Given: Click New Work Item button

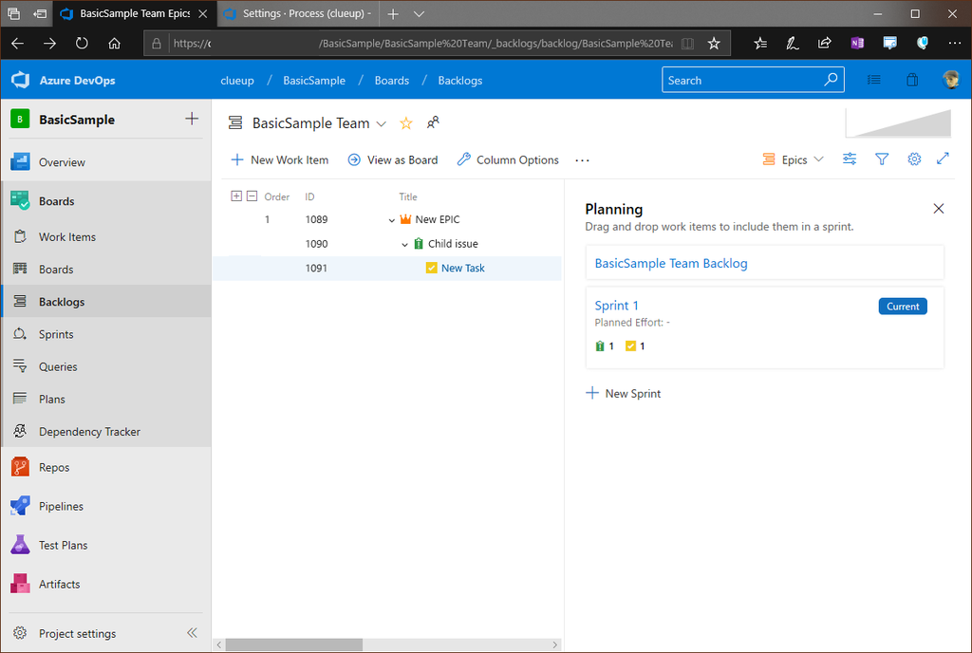Looking at the screenshot, I should click(x=280, y=159).
